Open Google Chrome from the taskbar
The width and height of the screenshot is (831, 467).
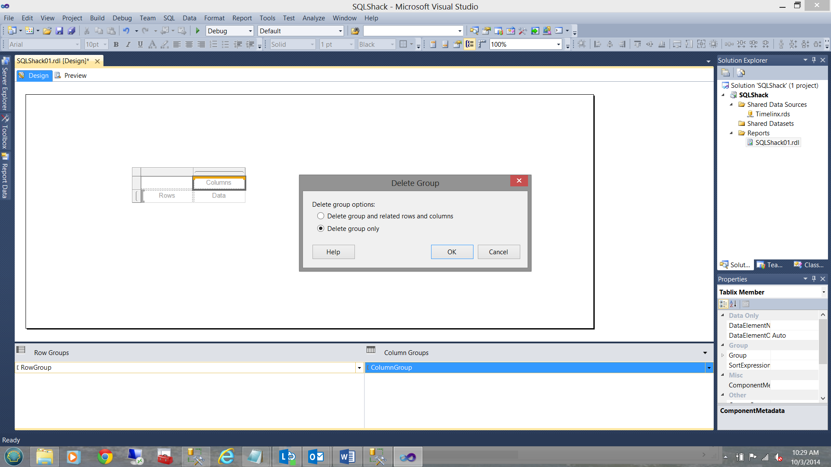click(x=105, y=457)
